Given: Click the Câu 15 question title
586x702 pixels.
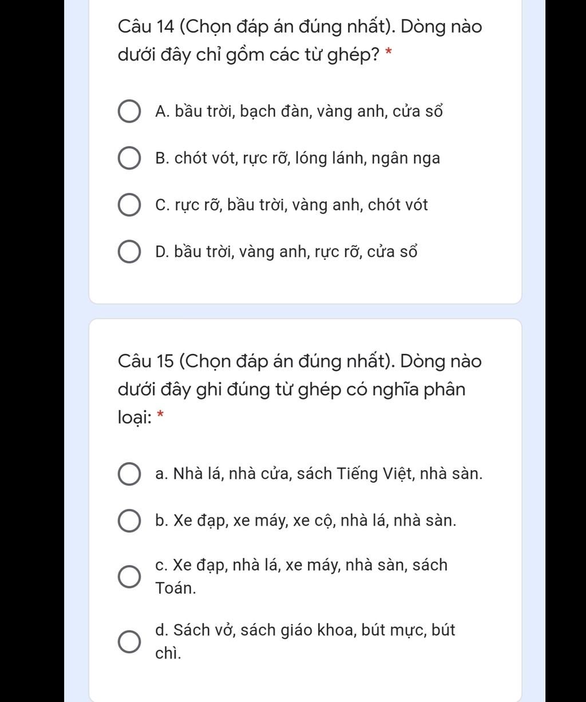Looking at the screenshot, I should point(300,389).
